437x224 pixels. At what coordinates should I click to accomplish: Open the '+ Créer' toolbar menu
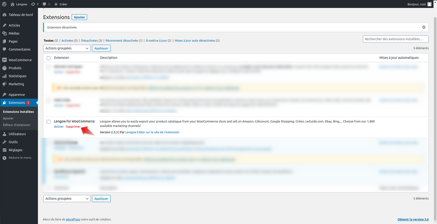[x=61, y=4]
